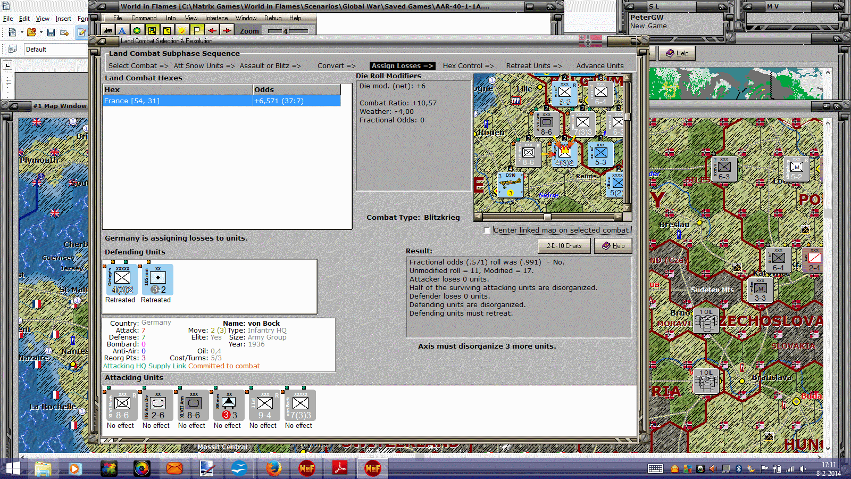Click the 6-3 unit on the main map
The width and height of the screenshot is (851, 479).
click(724, 169)
